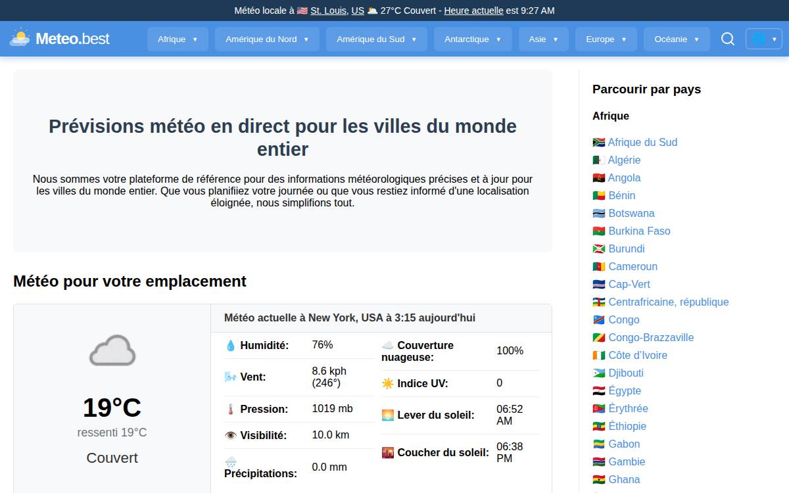Expand the Océanie dropdown menu

pyautogui.click(x=677, y=39)
